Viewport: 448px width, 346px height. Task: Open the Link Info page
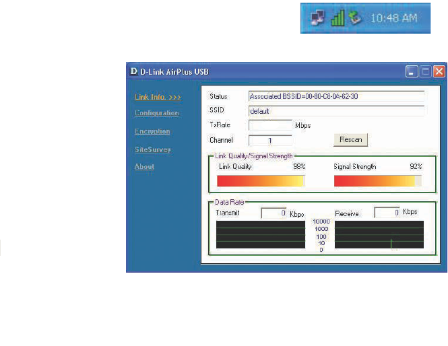pyautogui.click(x=158, y=97)
